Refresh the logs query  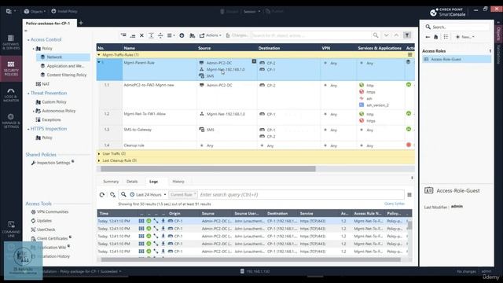102,195
